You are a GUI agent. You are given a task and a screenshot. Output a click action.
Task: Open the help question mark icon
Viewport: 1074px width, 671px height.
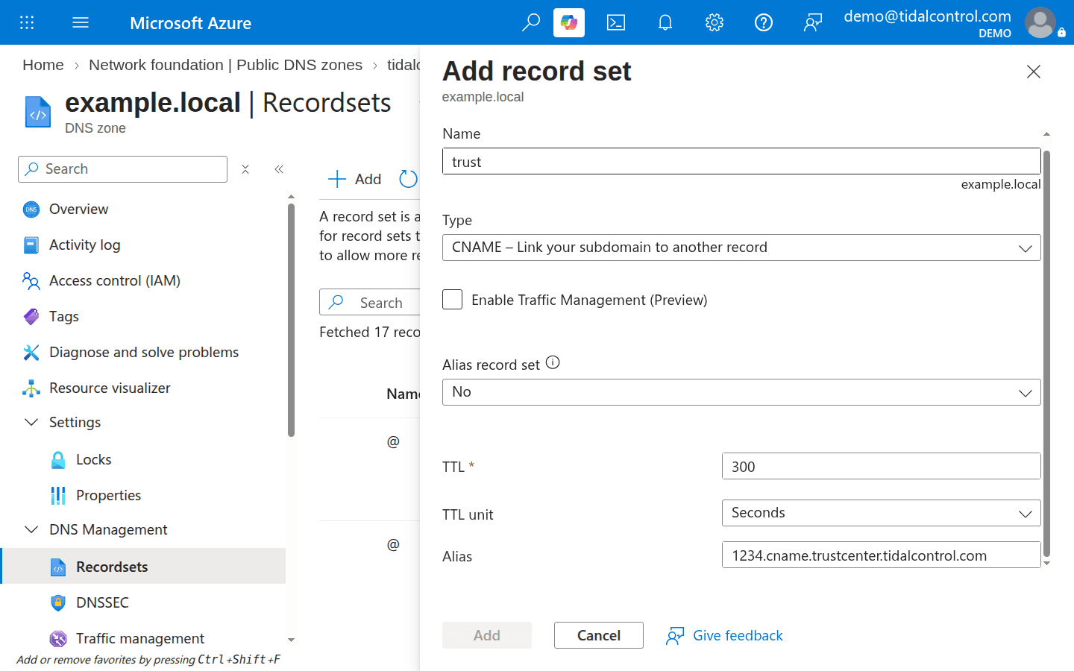[764, 22]
